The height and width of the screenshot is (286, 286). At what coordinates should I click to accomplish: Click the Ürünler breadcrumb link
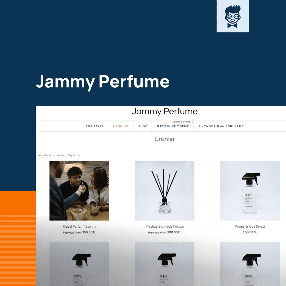60,155
